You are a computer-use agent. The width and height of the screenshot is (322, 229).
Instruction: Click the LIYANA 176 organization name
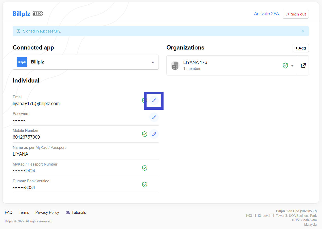[x=195, y=62]
